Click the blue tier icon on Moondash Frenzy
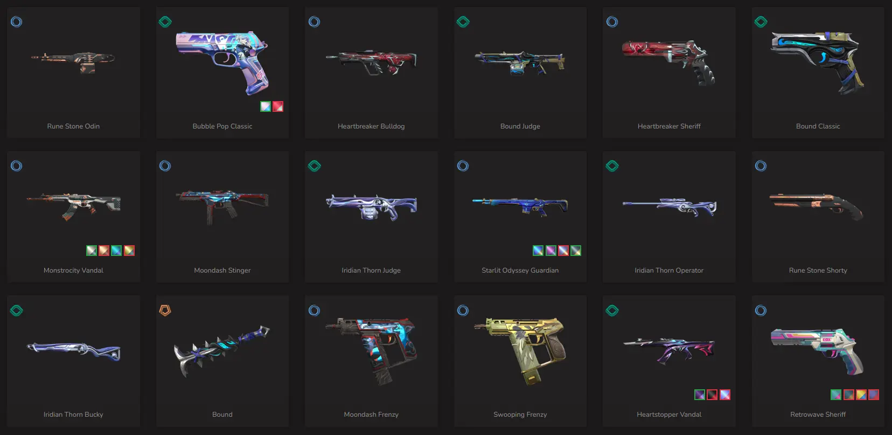 click(315, 310)
